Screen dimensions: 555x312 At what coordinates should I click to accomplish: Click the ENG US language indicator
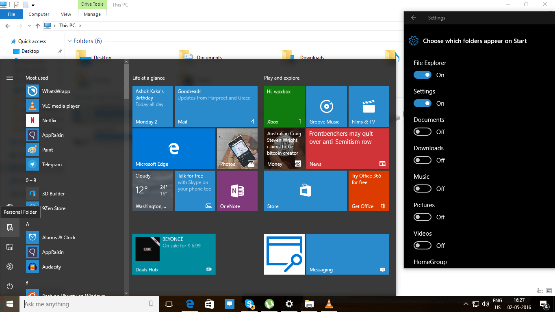coord(497,304)
